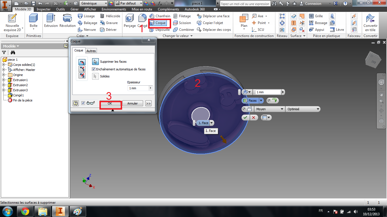This screenshot has width=387, height=217.
Task: Click the 1 mm thickness field in mini-toolbar
Action: [x=268, y=92]
